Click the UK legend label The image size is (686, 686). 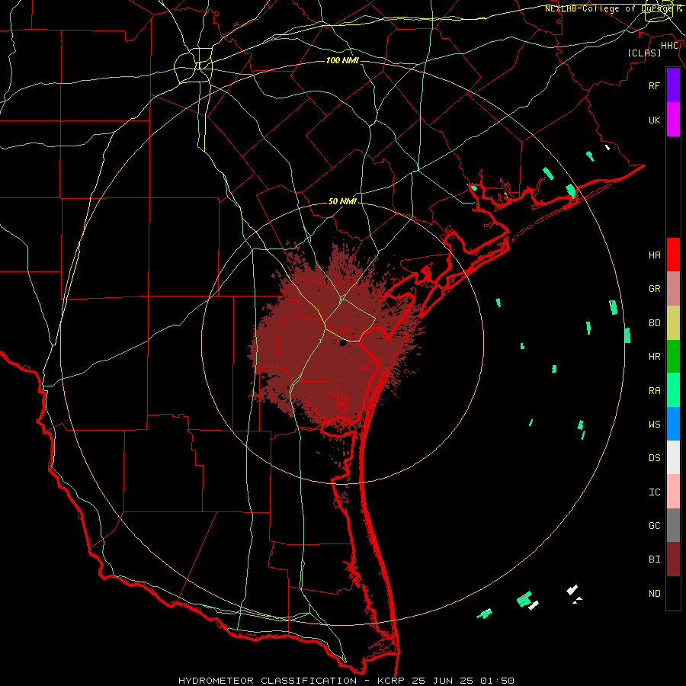[654, 120]
